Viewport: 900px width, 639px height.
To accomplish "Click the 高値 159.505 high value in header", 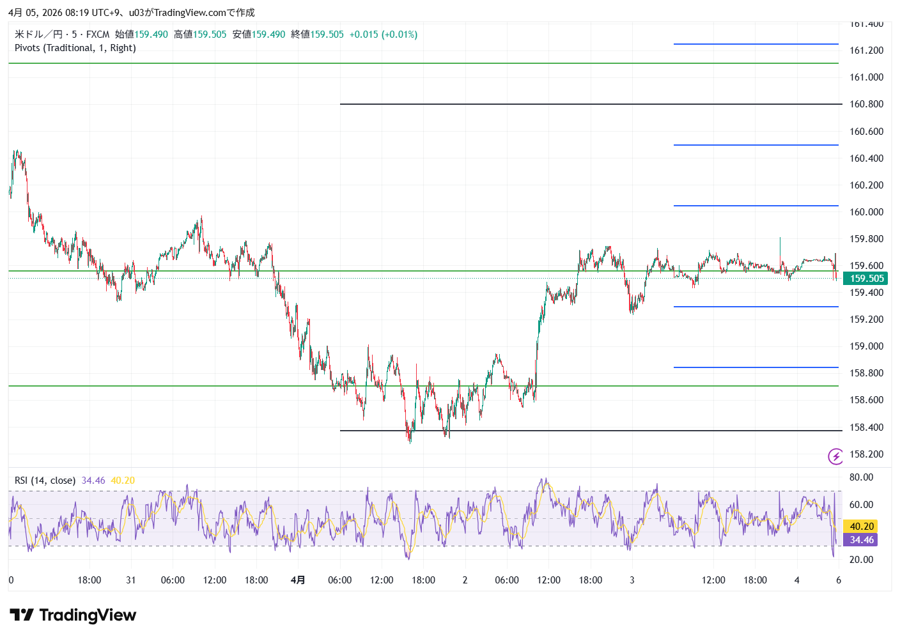I will 200,35.
